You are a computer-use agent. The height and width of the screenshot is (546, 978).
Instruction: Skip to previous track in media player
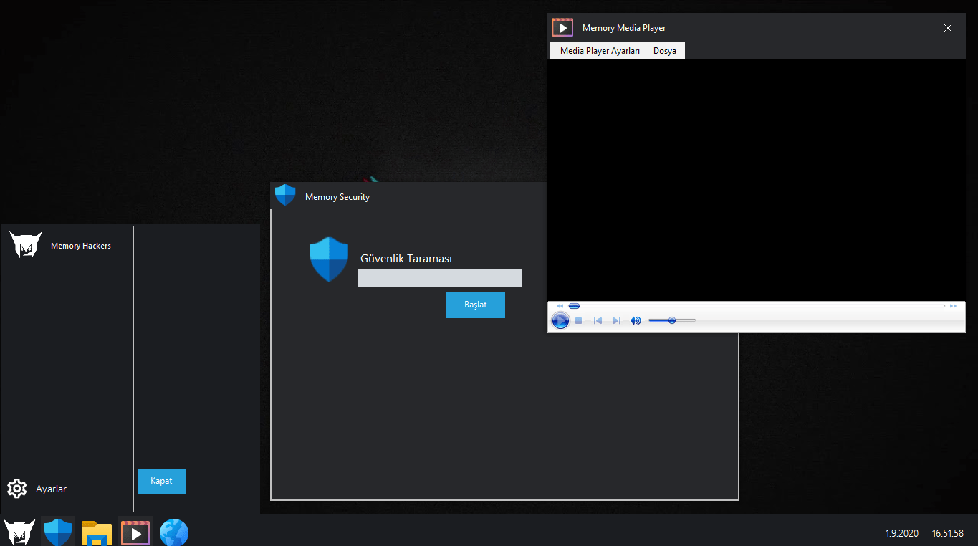point(598,320)
